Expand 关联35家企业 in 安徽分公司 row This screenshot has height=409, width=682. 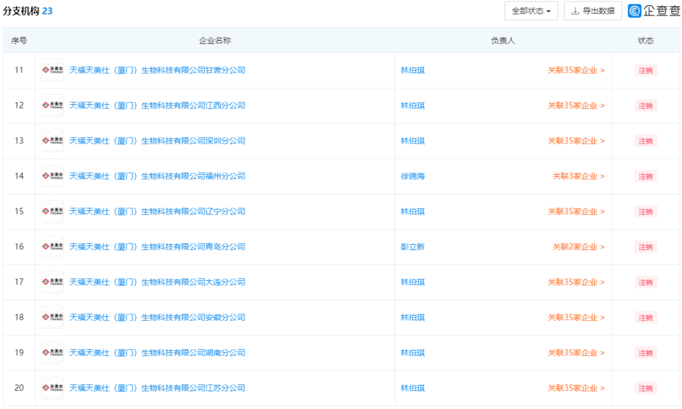coord(576,317)
